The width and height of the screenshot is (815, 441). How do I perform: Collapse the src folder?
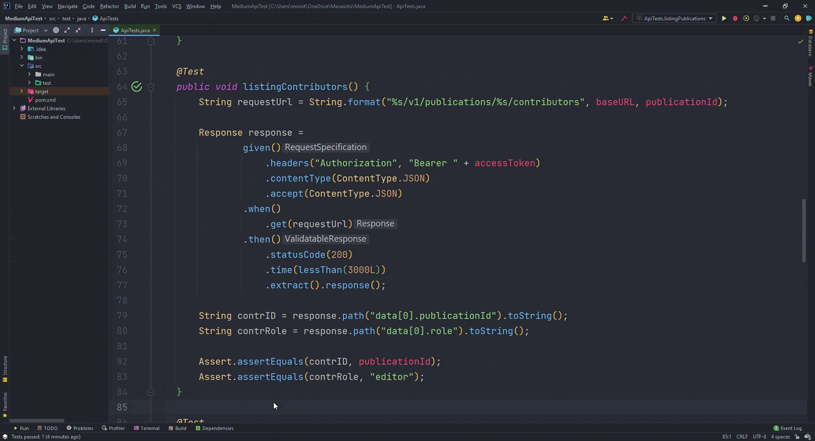[x=22, y=66]
